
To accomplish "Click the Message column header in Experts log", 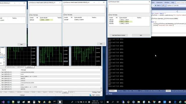I will click(x=23, y=70).
